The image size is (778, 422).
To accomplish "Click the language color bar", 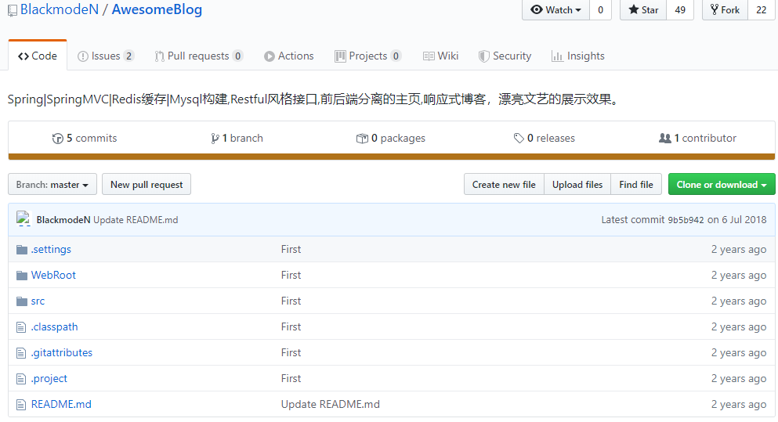I will [x=392, y=157].
